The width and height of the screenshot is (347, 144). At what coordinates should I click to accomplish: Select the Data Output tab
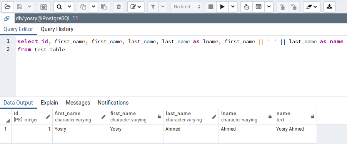(18, 103)
